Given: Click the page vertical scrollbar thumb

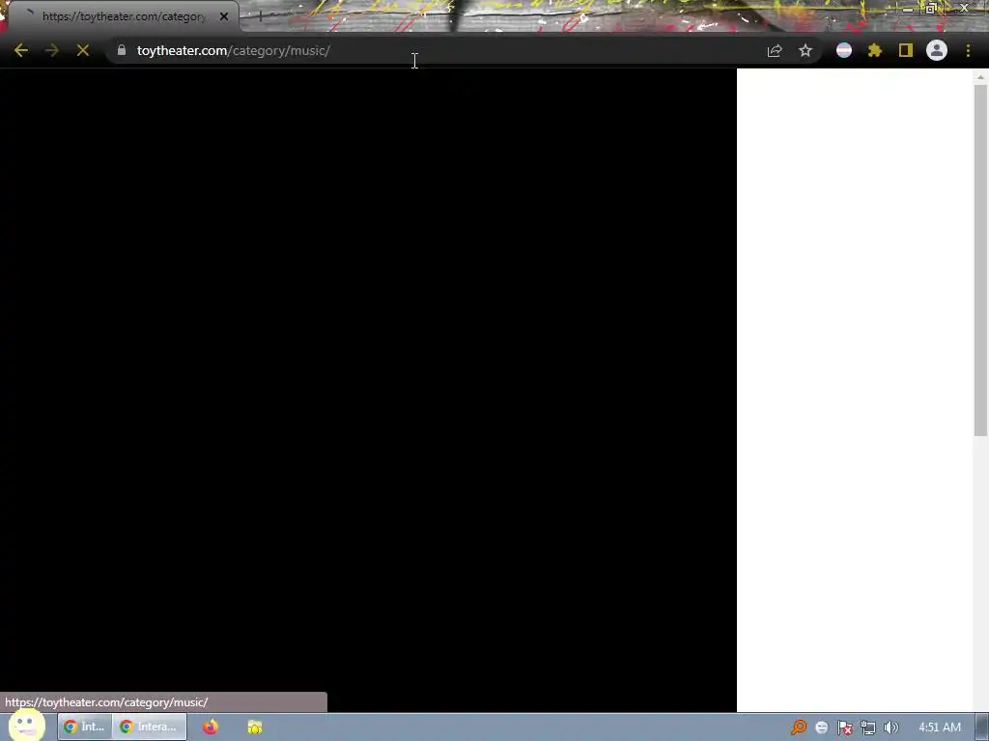Looking at the screenshot, I should [x=980, y=260].
